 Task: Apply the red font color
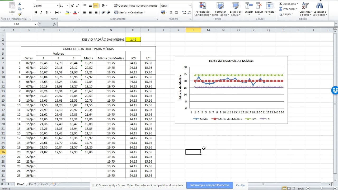(75, 12)
